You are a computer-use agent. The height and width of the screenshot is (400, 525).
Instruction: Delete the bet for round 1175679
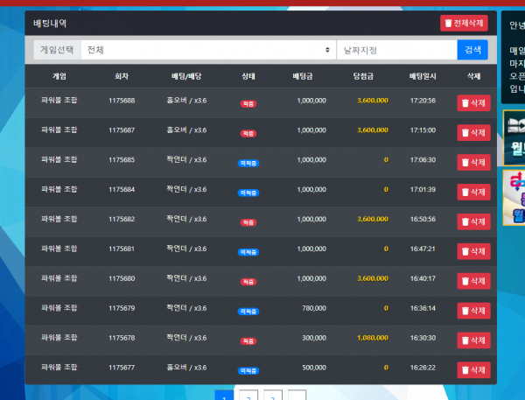(x=473, y=311)
